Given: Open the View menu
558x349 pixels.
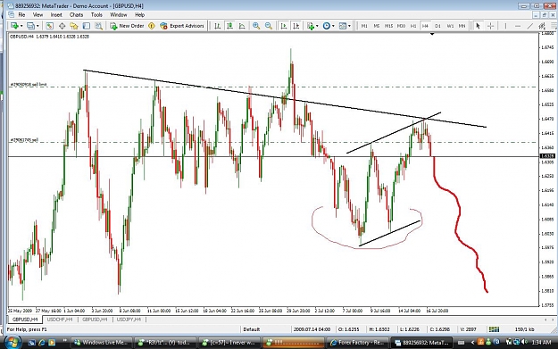Looking at the screenshot, I should tap(37, 14).
